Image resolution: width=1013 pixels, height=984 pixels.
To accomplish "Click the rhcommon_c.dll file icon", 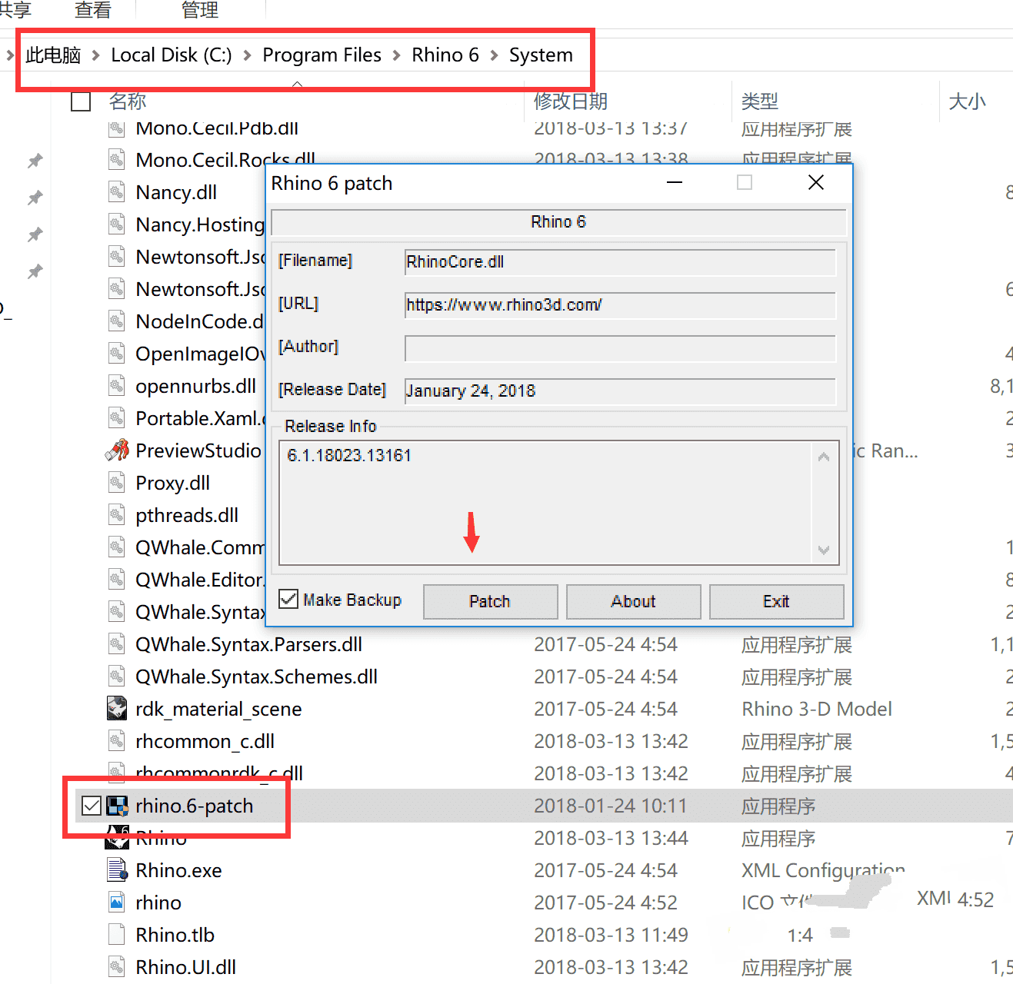I will (x=117, y=741).
